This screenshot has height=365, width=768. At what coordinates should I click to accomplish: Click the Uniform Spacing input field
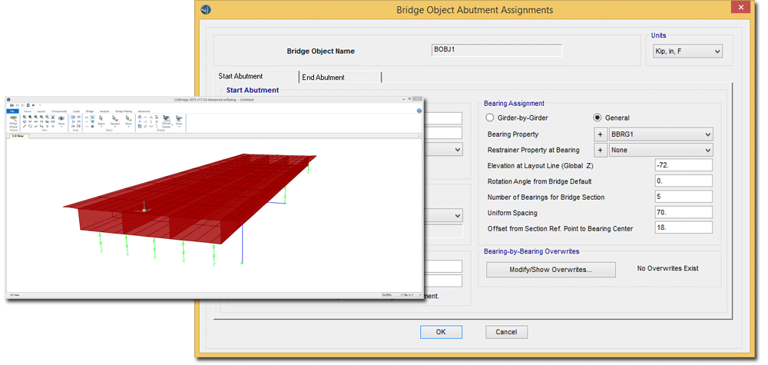click(683, 212)
